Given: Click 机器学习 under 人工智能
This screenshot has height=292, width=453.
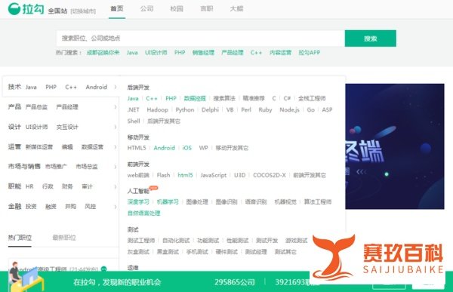Looking at the screenshot, I should coord(168,202).
